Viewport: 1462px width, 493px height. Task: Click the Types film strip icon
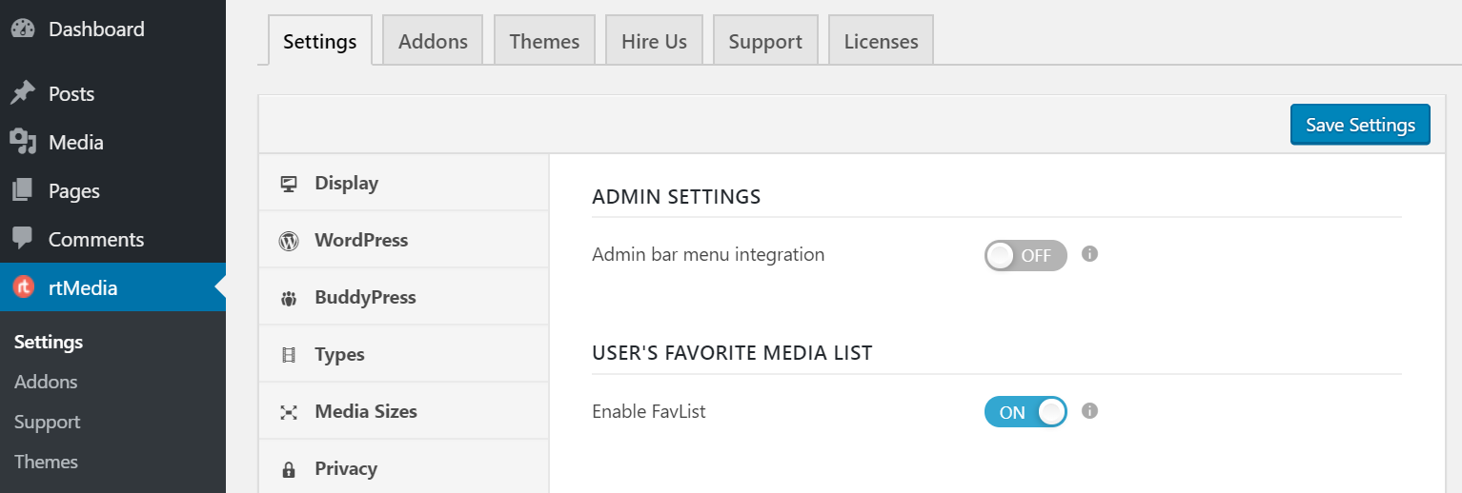tap(289, 355)
